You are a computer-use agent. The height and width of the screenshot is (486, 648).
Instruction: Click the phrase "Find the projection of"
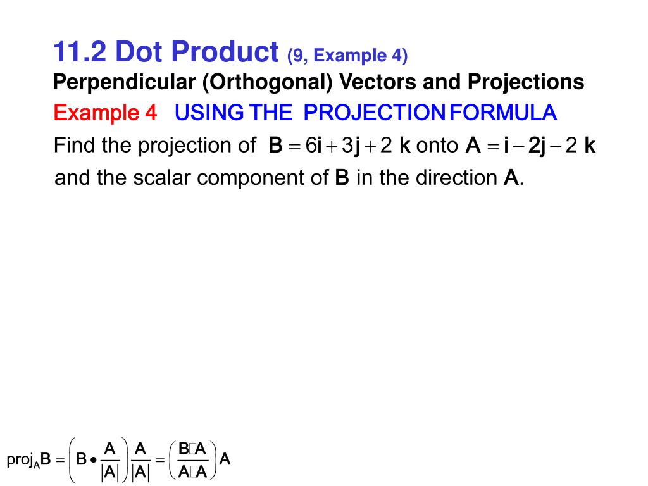(x=154, y=146)
